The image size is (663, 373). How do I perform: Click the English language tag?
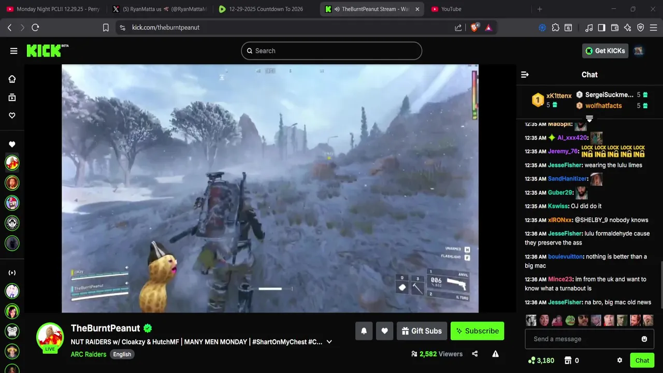[122, 354]
